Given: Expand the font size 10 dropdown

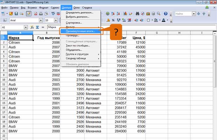Looking at the screenshot, I should [x=56, y=20].
